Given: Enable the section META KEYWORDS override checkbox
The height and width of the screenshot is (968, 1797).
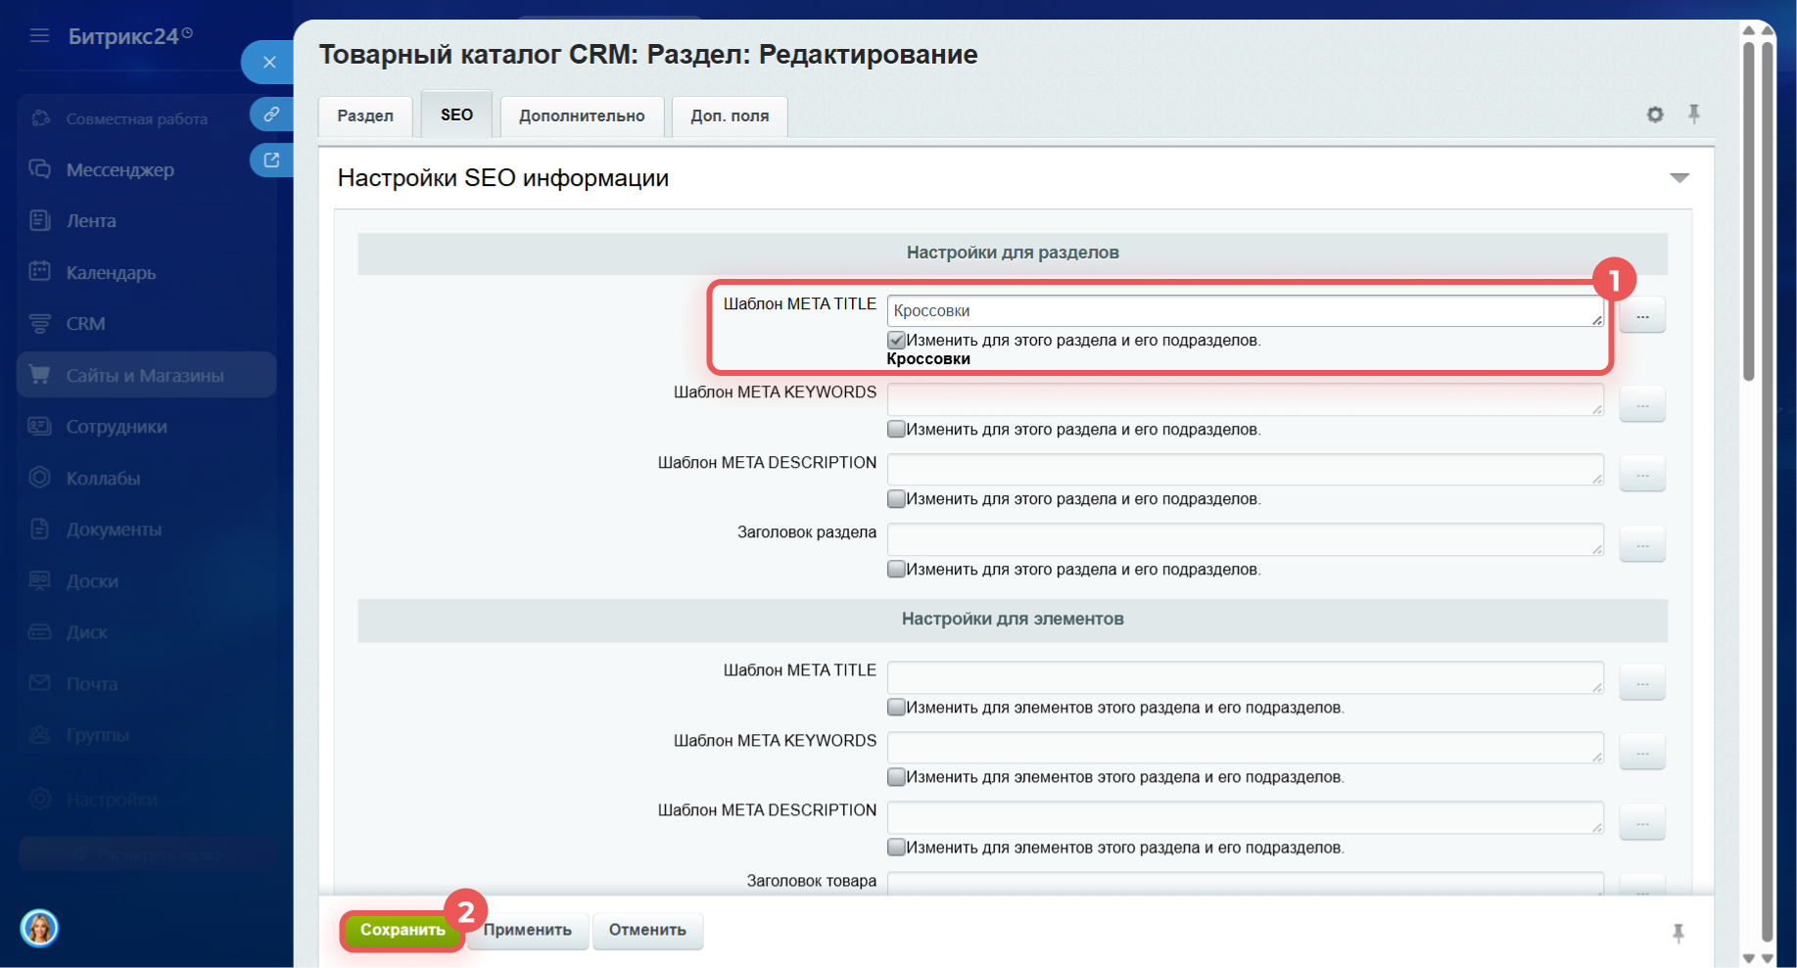Looking at the screenshot, I should point(896,430).
